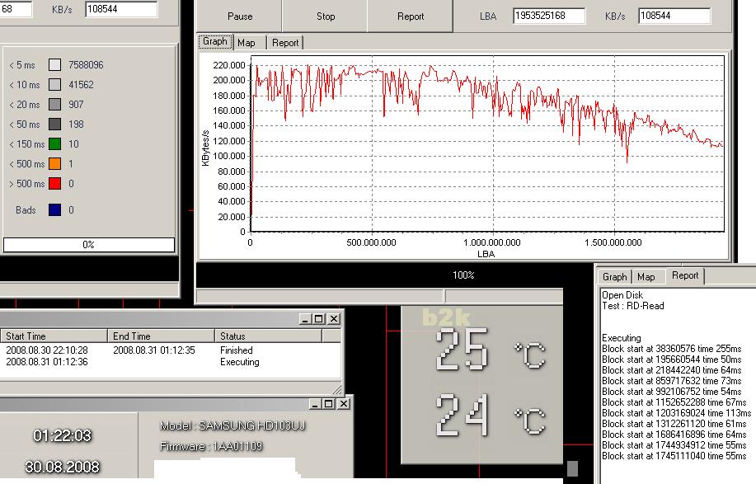Image resolution: width=756 pixels, height=484 pixels.
Task: Close the task list window
Action: (x=334, y=318)
